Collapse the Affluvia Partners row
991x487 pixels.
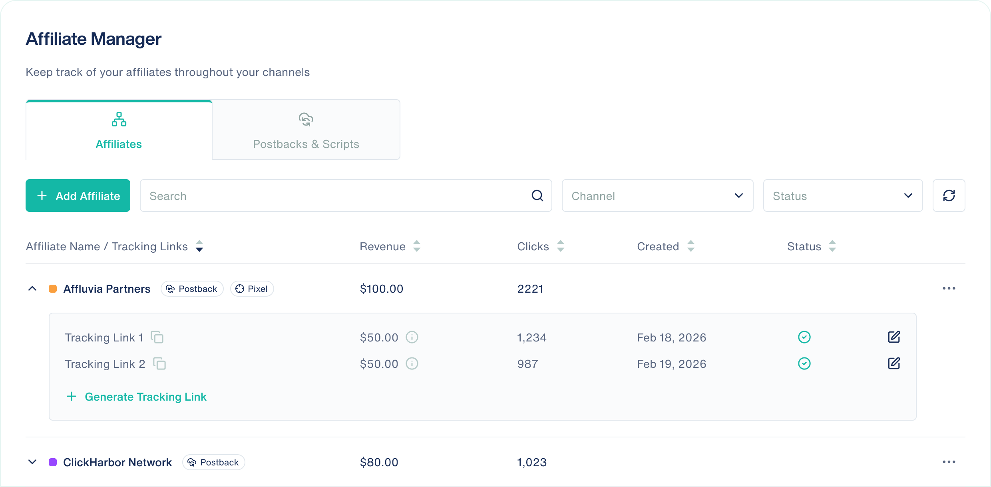32,288
